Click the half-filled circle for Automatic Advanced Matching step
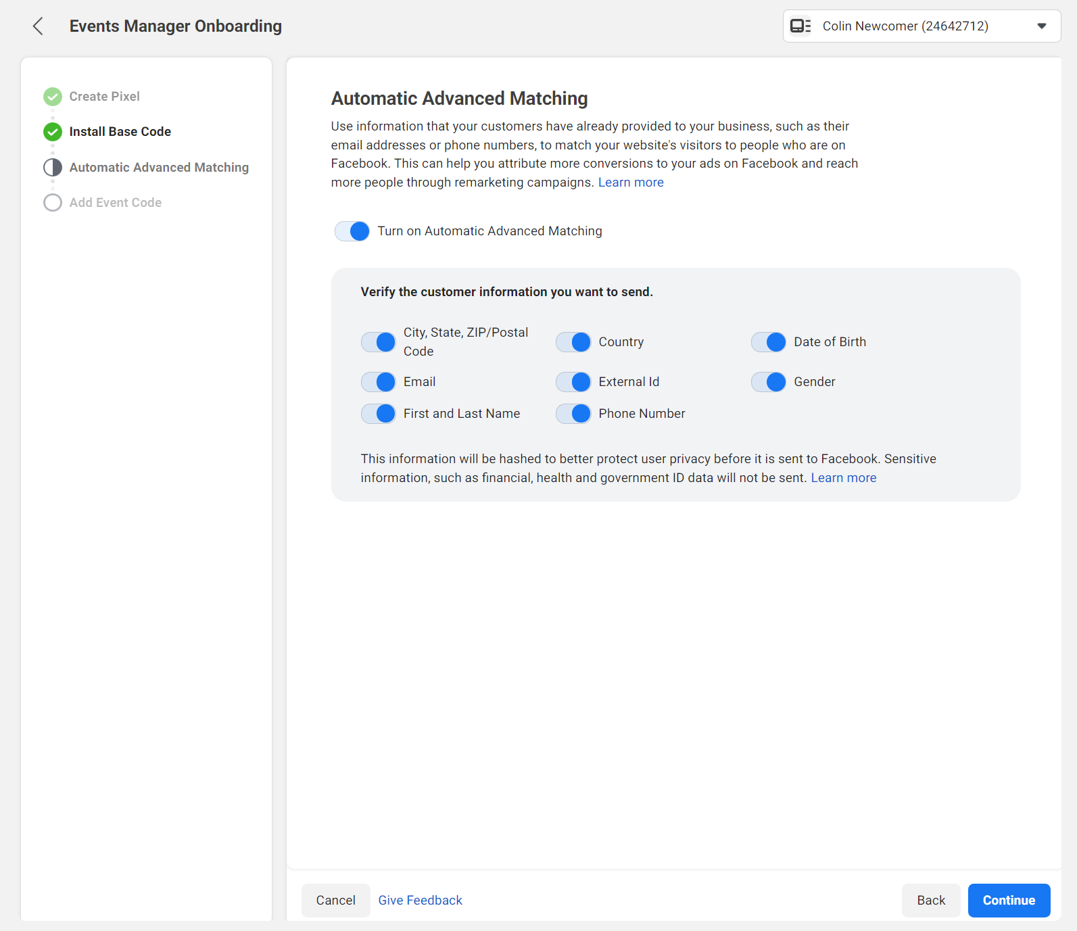 pos(53,167)
